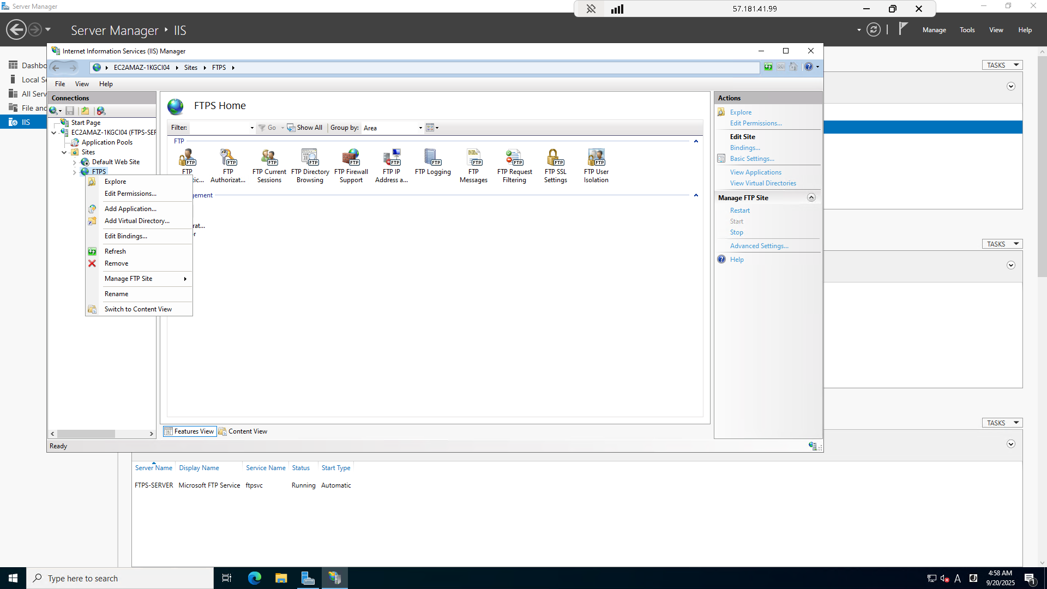Viewport: 1047px width, 589px height.
Task: Open Microsoft Edge from taskbar
Action: pos(255,578)
